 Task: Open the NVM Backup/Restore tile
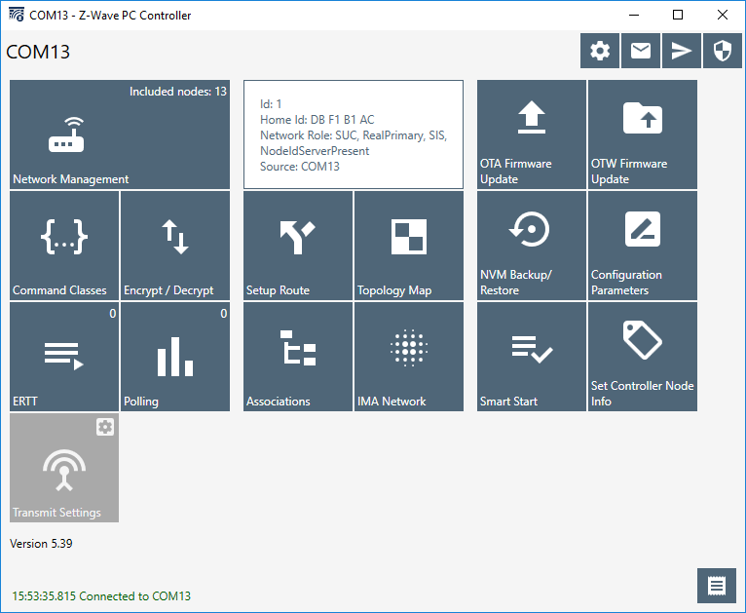tap(532, 246)
